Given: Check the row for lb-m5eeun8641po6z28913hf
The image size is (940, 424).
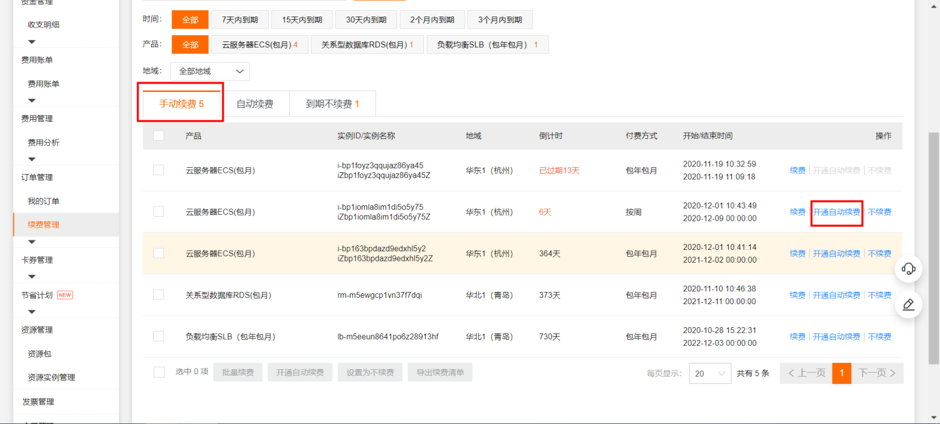Looking at the screenshot, I should point(159,336).
